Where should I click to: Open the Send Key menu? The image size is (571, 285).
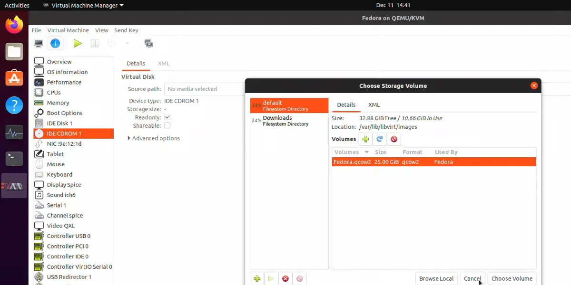click(x=126, y=30)
